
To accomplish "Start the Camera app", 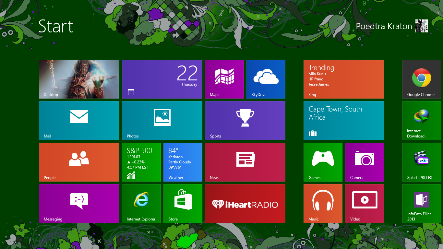I will point(364,162).
